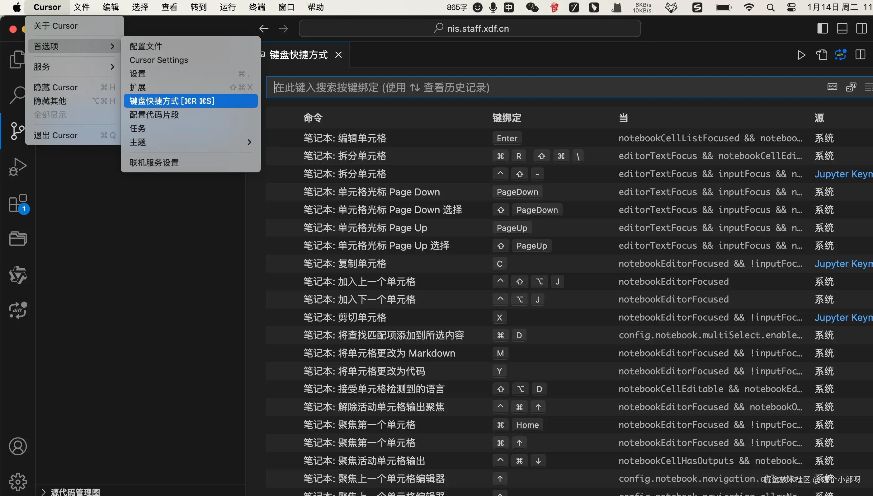
Task: Open the Accounts icon at sidebar bottom
Action: (18, 446)
